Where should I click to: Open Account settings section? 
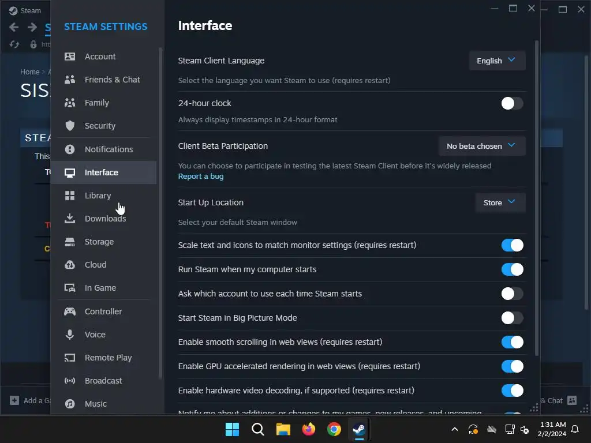coord(104,57)
